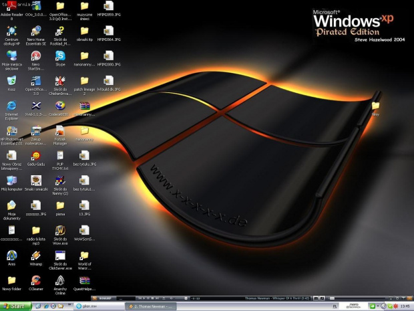Select the Fotosik Manager icon
This screenshot has height=311, width=414.
click(60, 135)
